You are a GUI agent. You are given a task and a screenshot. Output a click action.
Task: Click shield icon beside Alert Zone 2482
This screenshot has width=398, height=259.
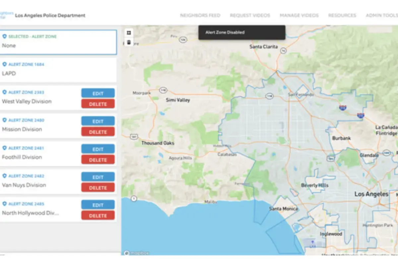click(5, 176)
